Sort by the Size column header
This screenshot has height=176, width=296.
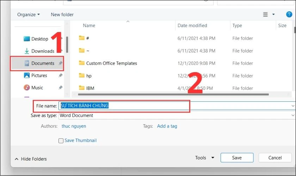click(x=282, y=25)
